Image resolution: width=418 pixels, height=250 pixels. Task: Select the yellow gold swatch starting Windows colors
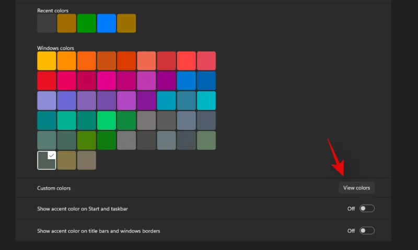(x=47, y=61)
